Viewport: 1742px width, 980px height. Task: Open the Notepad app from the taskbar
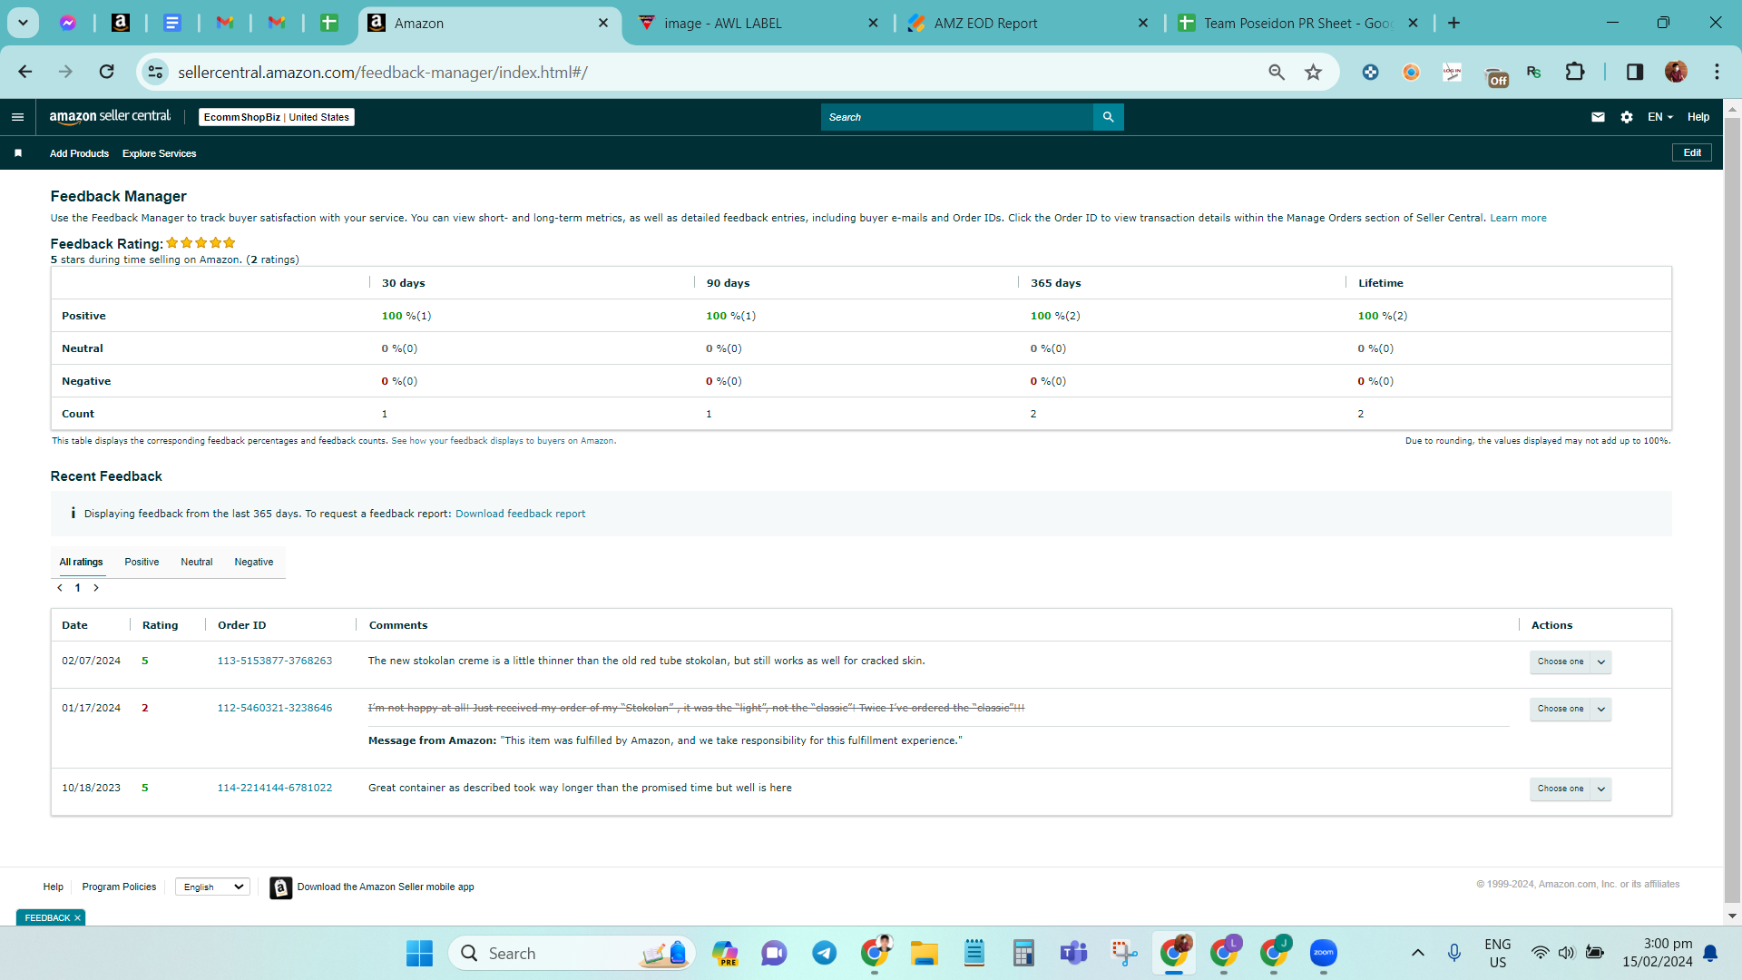point(974,953)
